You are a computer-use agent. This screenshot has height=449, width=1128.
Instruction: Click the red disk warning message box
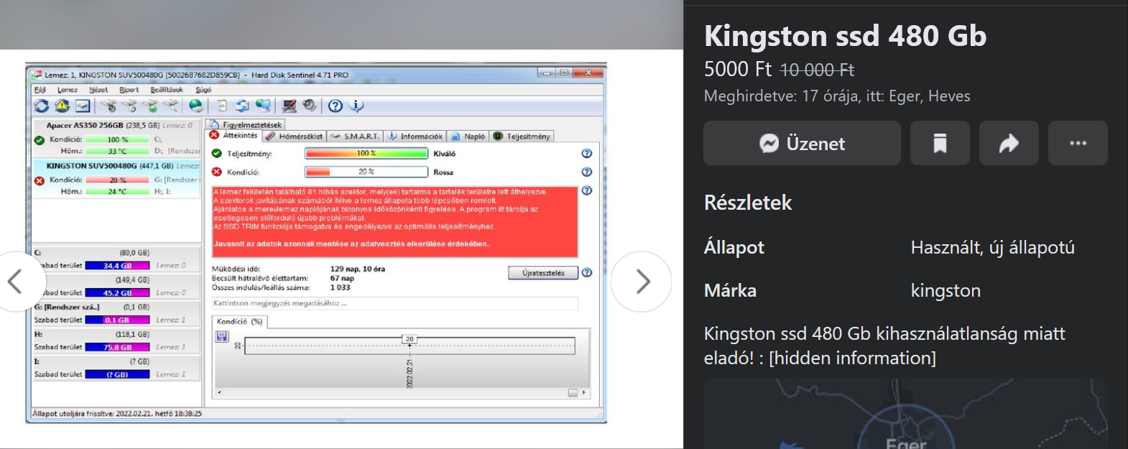(395, 221)
